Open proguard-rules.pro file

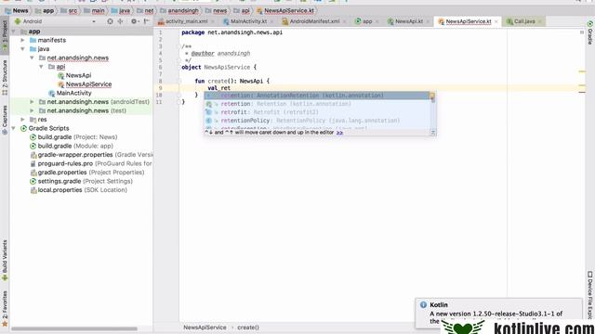[91, 163]
